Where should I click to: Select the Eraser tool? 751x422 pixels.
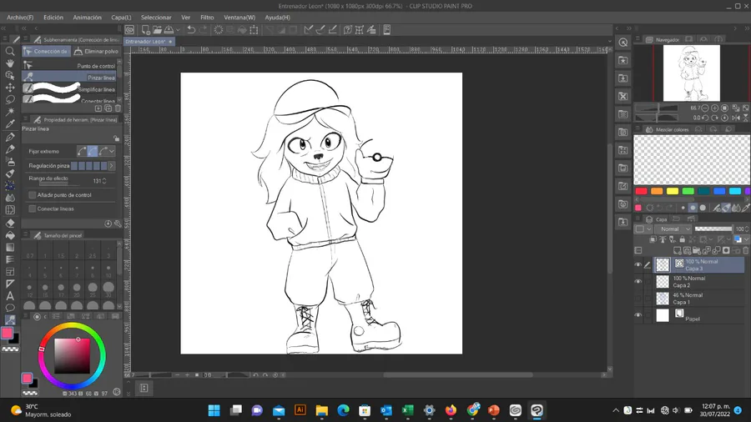[10, 223]
